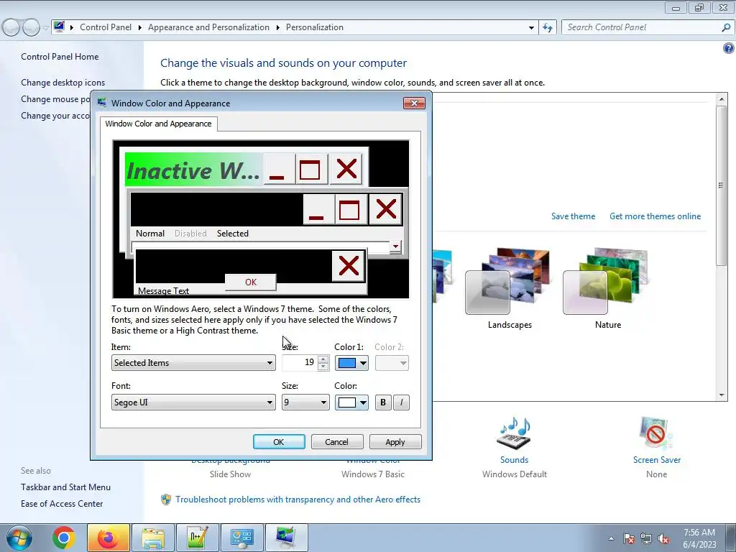
Task: Click the OK button in preview message box
Action: tap(251, 282)
